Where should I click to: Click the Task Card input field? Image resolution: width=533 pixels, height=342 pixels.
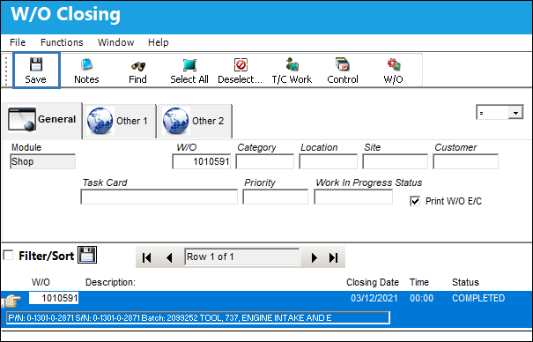(x=159, y=197)
